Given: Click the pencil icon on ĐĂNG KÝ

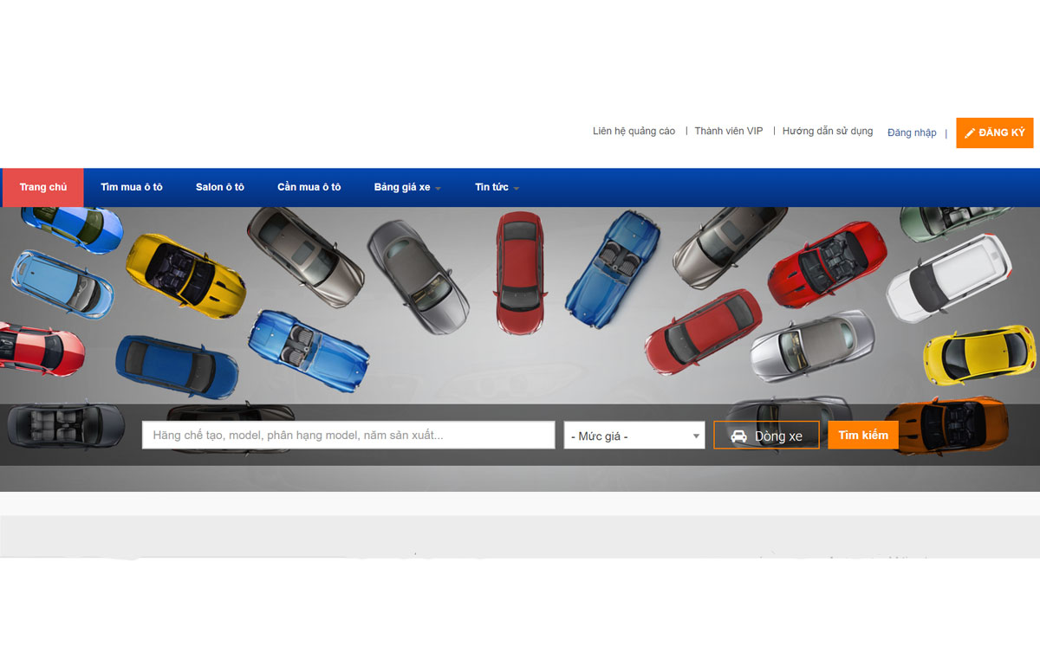Looking at the screenshot, I should pyautogui.click(x=971, y=132).
